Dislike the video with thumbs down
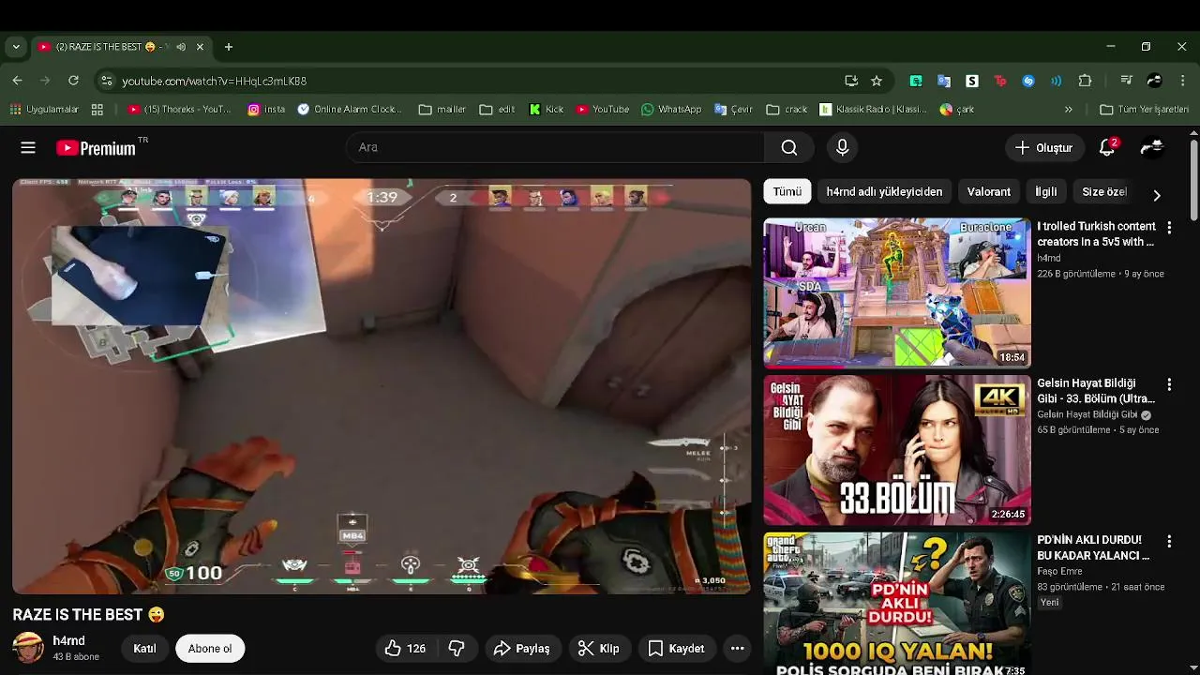 [x=457, y=648]
